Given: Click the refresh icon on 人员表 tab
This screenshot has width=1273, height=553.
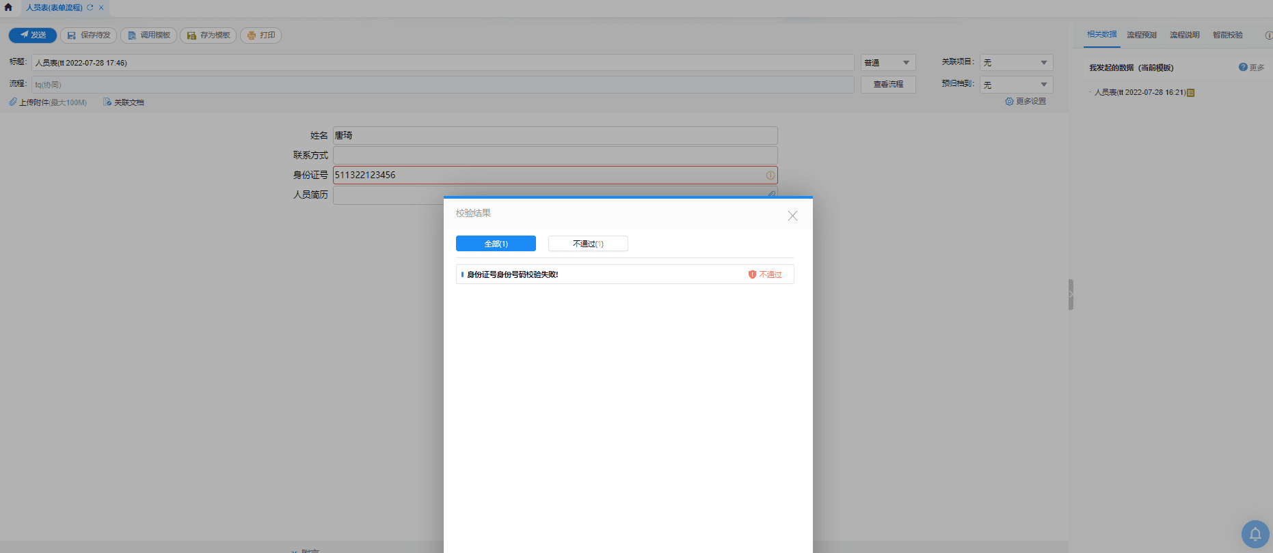Looking at the screenshot, I should point(90,8).
